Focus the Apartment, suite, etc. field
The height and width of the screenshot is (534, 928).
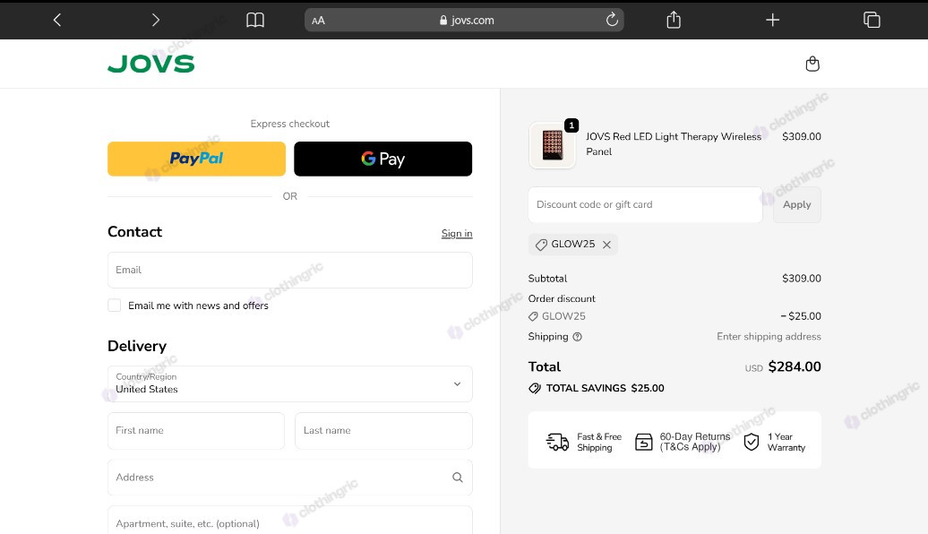click(290, 521)
